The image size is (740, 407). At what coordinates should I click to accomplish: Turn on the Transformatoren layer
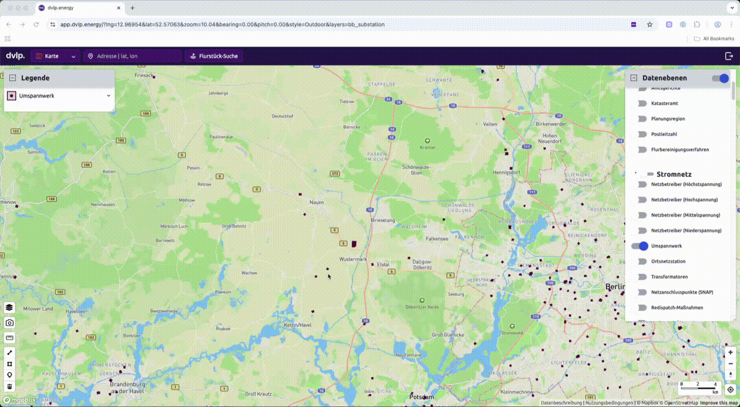coord(642,277)
